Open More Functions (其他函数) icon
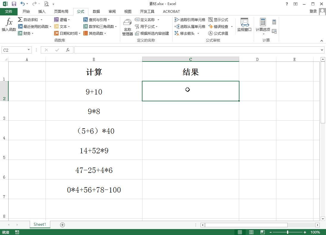Screen dimensions: 326x235 coord(85,33)
